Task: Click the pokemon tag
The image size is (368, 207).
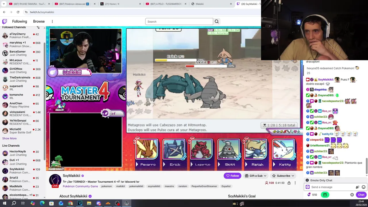Action: 106,186
